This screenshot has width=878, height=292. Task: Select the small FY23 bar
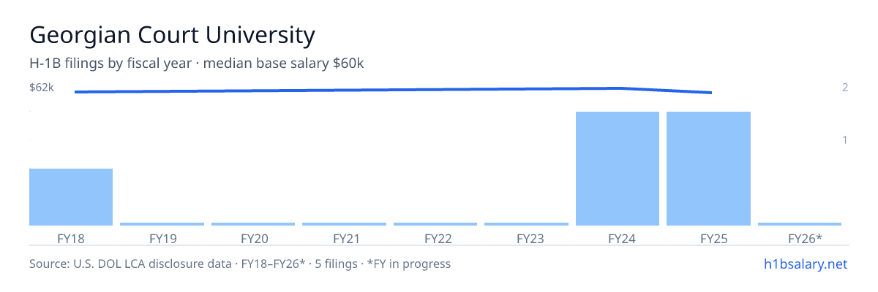tap(526, 224)
